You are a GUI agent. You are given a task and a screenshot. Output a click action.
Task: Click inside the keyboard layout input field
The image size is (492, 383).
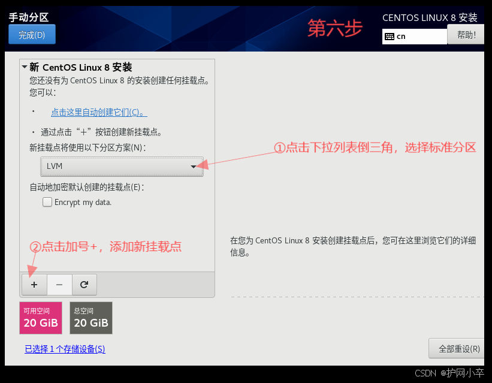click(419, 37)
